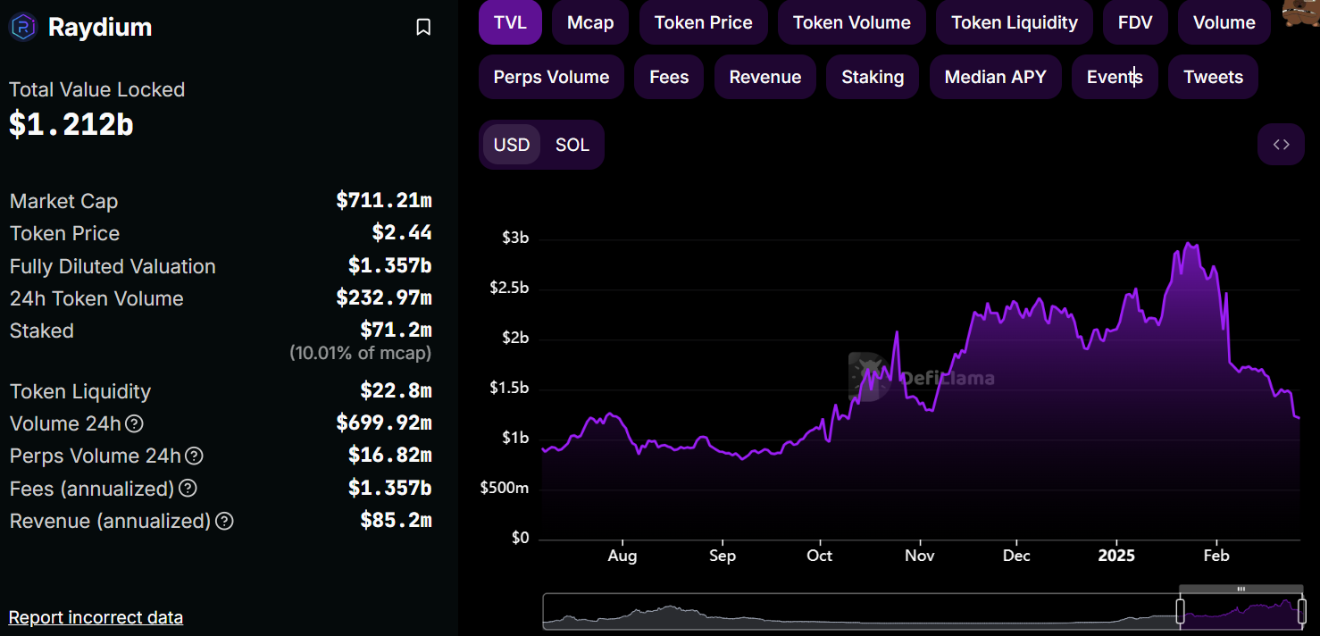
Task: Enable Perps Volume on chart
Action: click(551, 78)
